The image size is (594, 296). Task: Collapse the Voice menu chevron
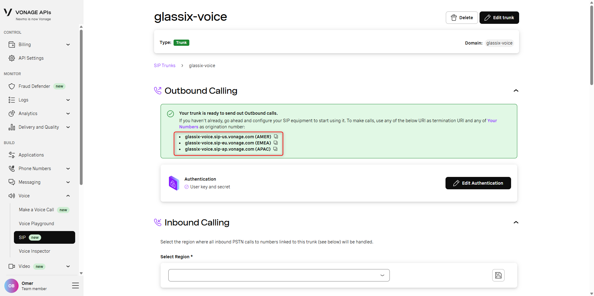tap(68, 196)
